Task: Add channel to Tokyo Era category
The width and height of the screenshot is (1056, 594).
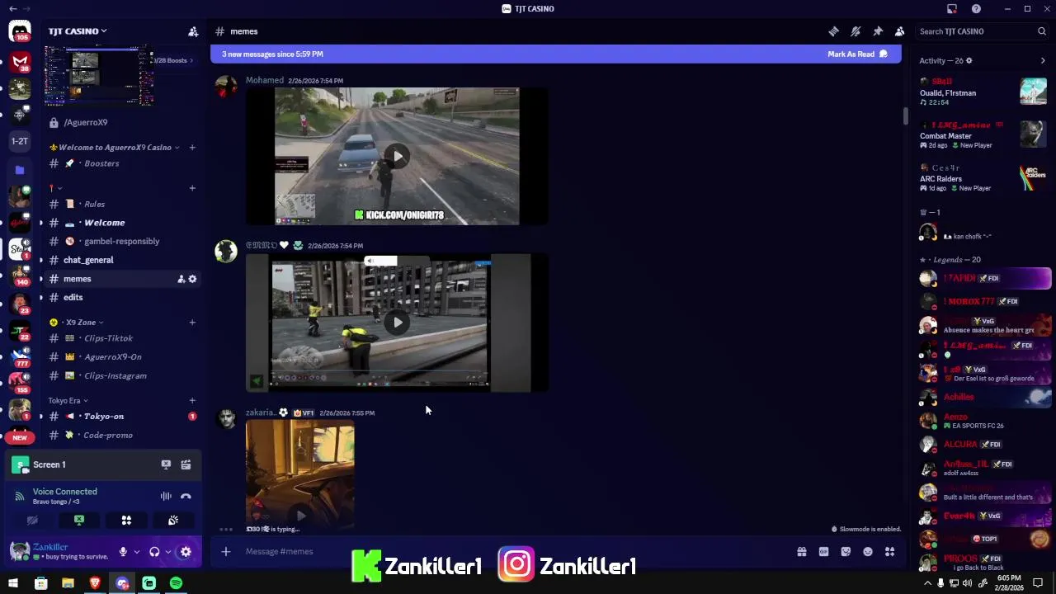Action: pos(192,401)
